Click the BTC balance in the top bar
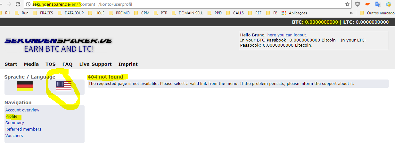395x144 pixels. 315,22
